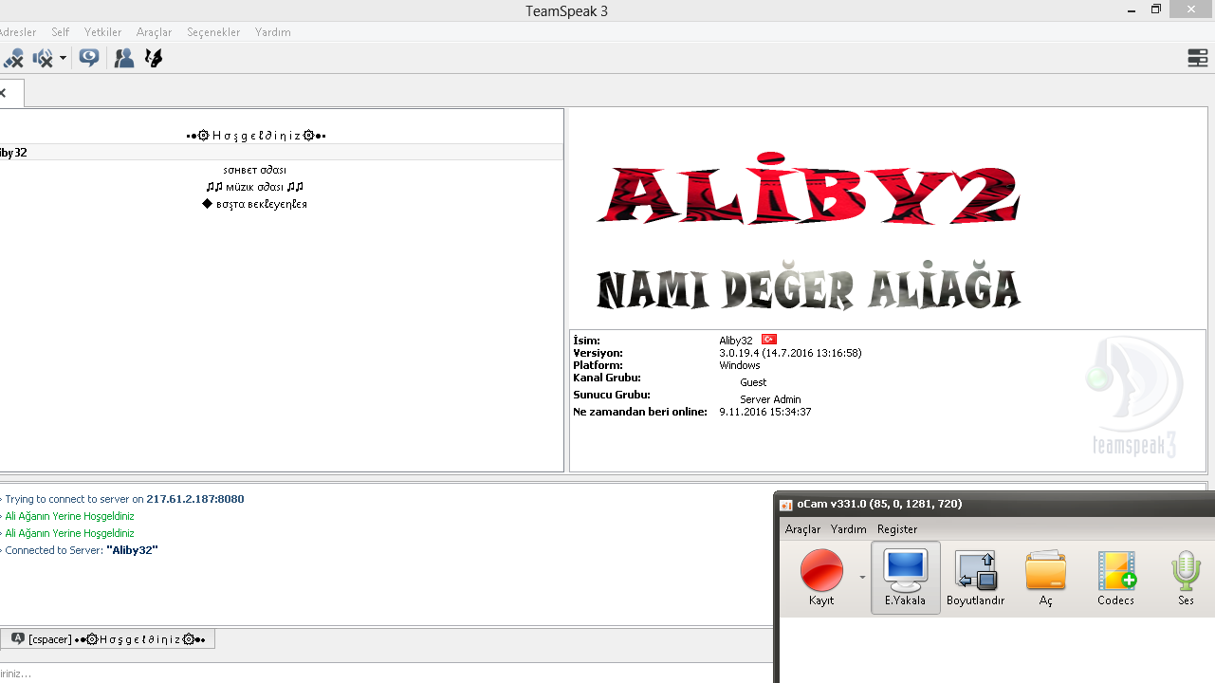The width and height of the screenshot is (1215, 683).
Task: Open the recordings folder with Aç button
Action: pyautogui.click(x=1045, y=578)
